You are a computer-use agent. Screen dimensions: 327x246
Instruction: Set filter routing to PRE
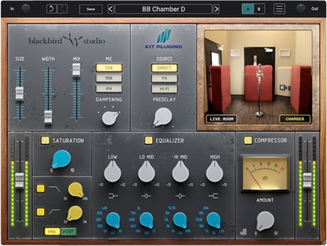tap(52, 232)
